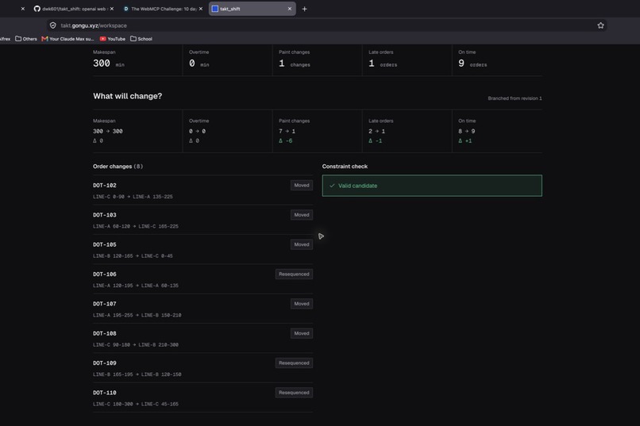Image resolution: width=640 pixels, height=426 pixels.
Task: Select the DOT-105 order name
Action: pyautogui.click(x=105, y=244)
